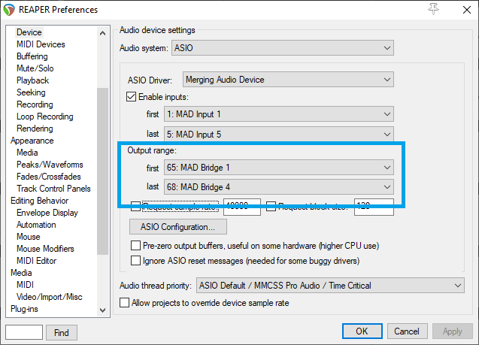
Task: Open the ASIO Driver dropdown
Action: [288, 80]
